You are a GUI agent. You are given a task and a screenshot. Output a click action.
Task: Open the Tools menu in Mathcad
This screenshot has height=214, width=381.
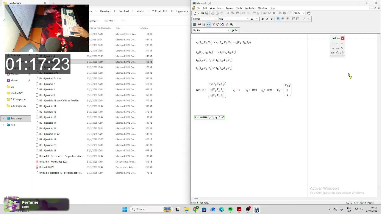pos(239,8)
